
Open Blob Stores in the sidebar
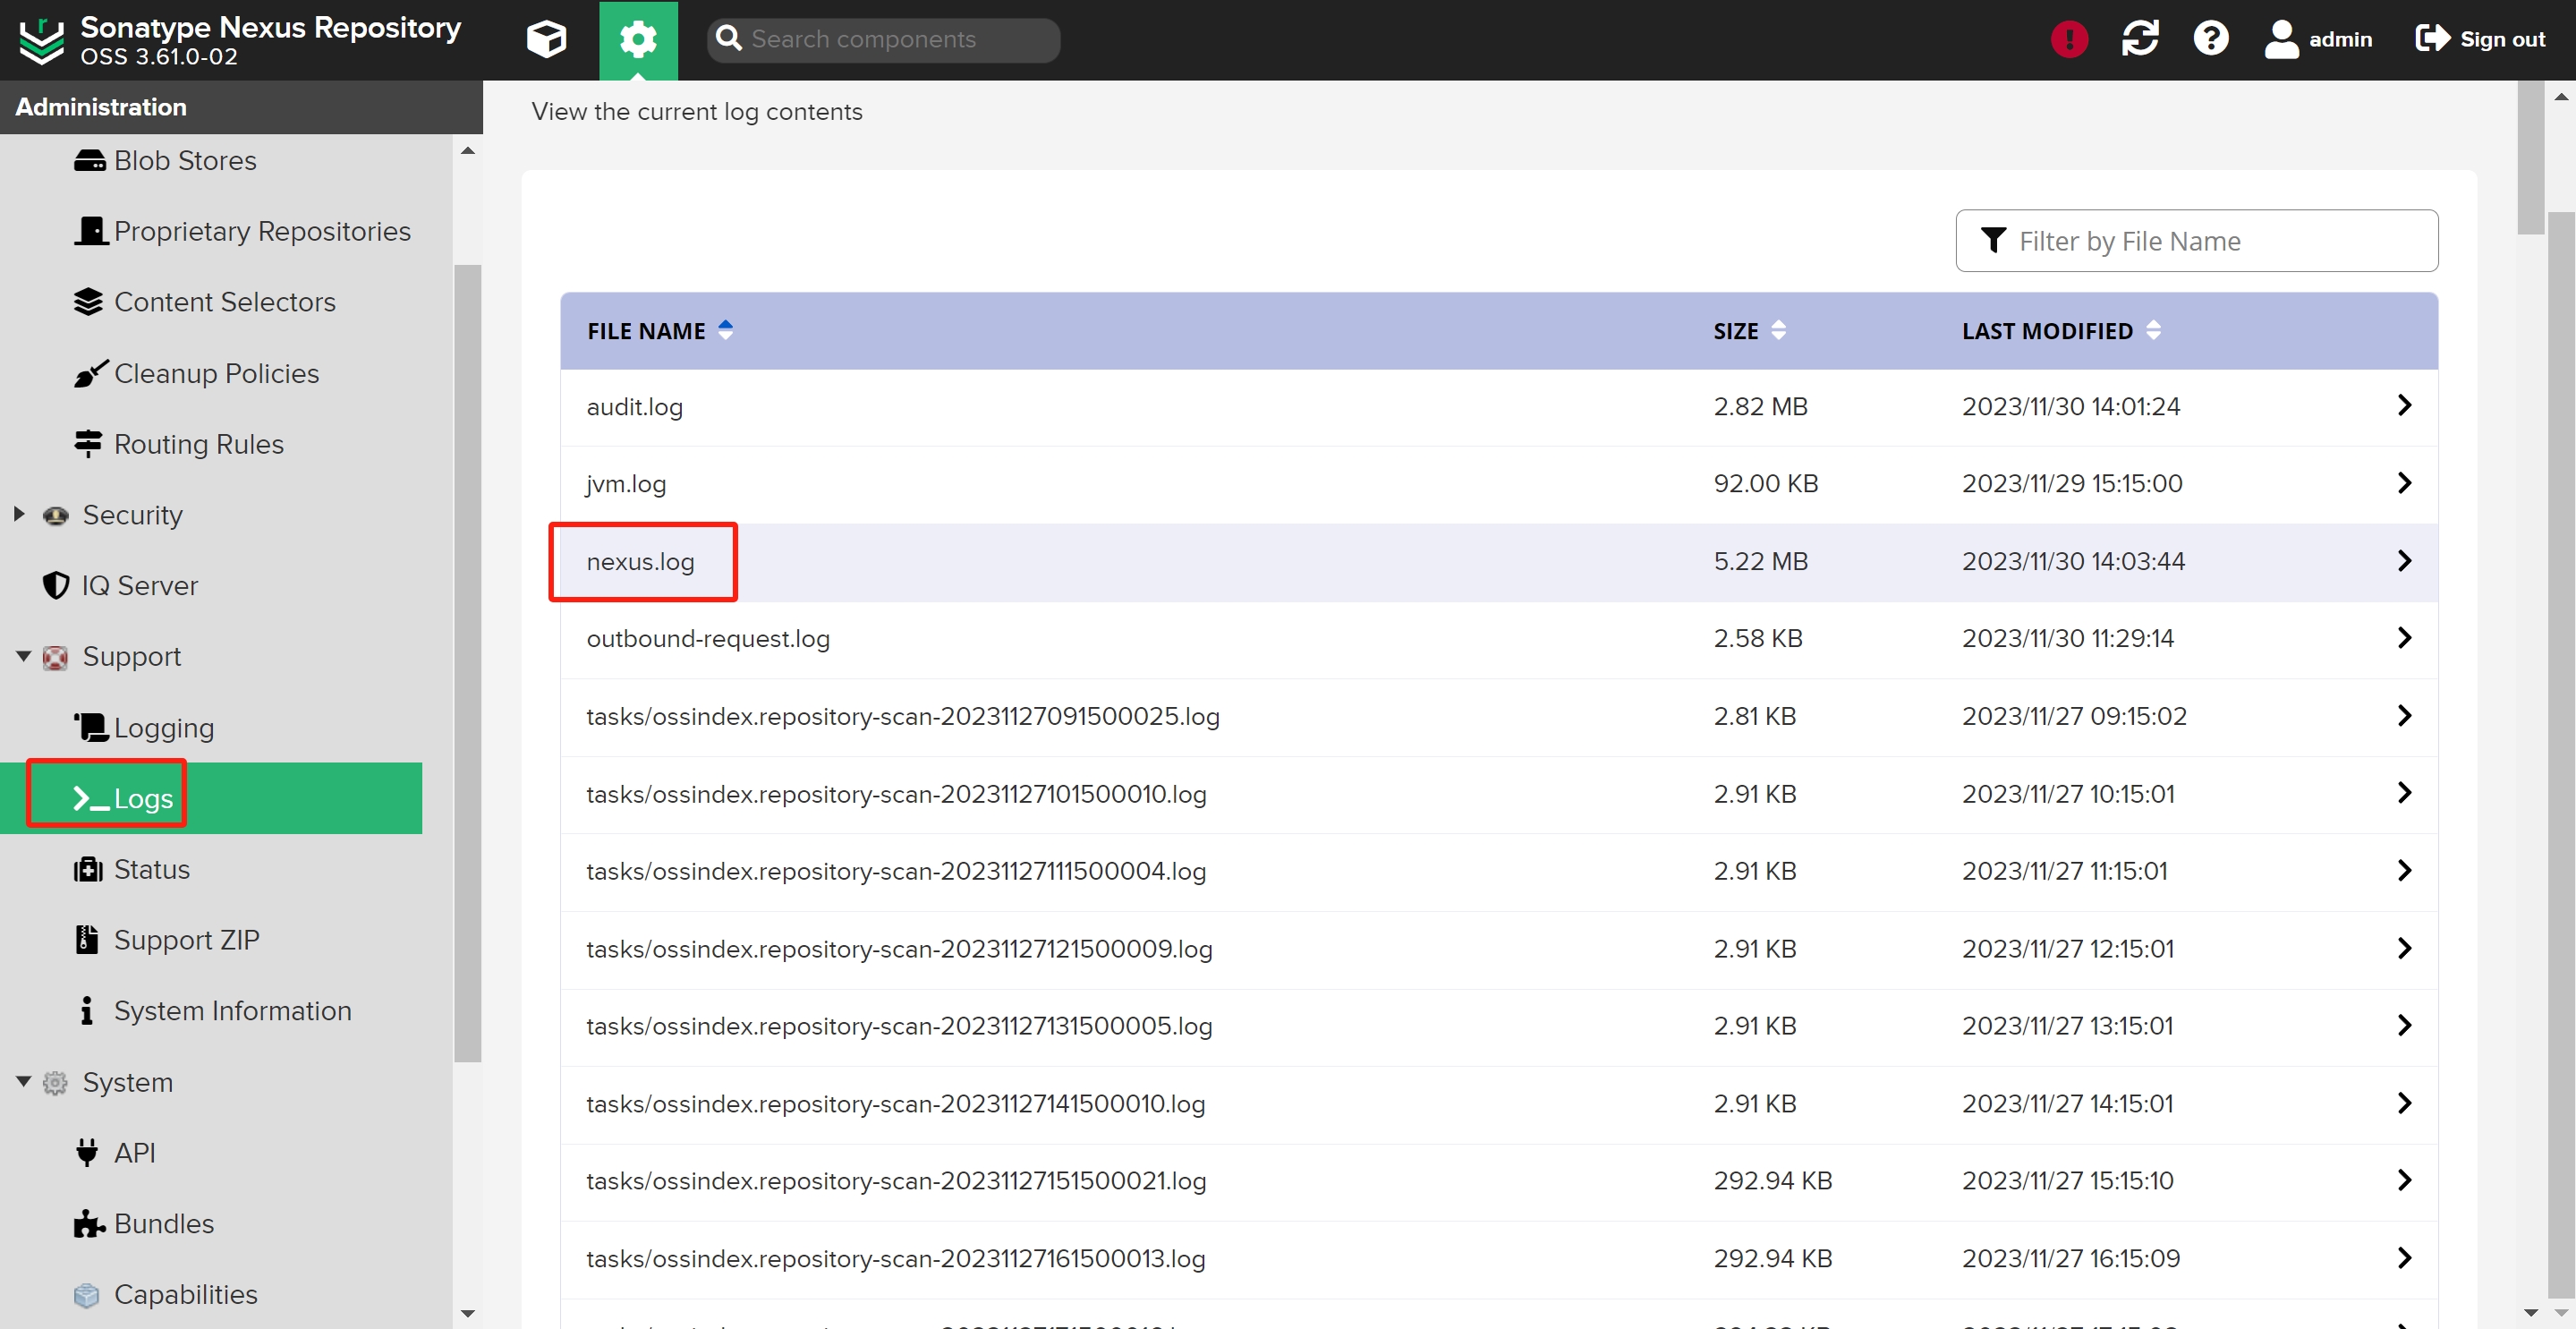coord(185,160)
